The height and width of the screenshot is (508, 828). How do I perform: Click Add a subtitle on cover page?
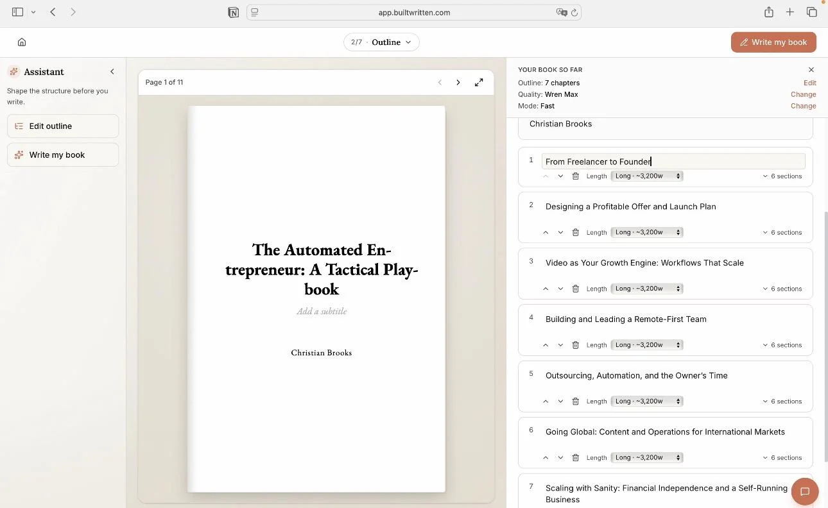[322, 311]
